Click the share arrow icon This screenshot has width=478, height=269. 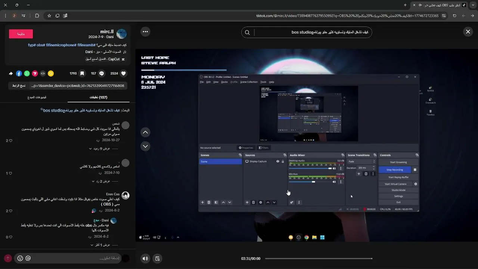point(11,74)
